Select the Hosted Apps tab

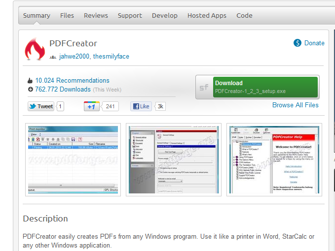207,16
